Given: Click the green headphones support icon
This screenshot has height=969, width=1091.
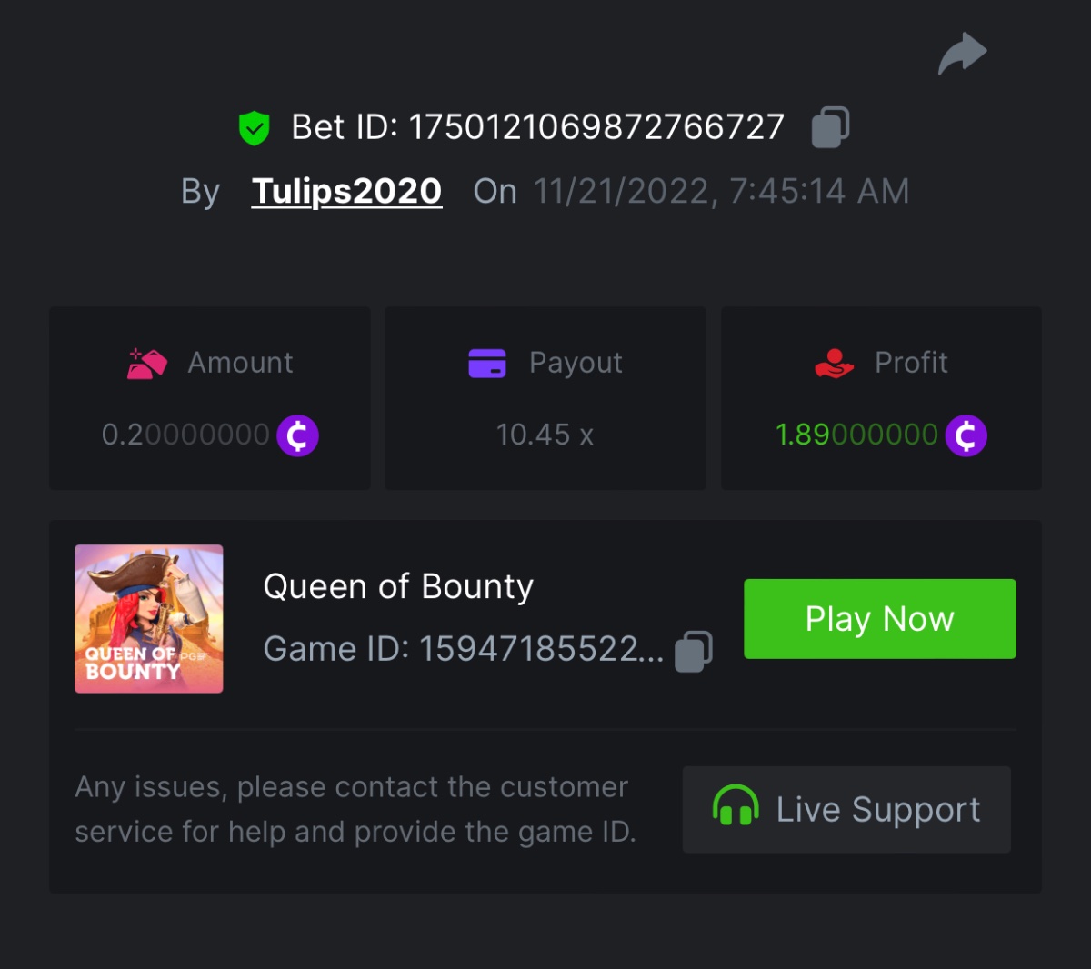Looking at the screenshot, I should tap(736, 807).
